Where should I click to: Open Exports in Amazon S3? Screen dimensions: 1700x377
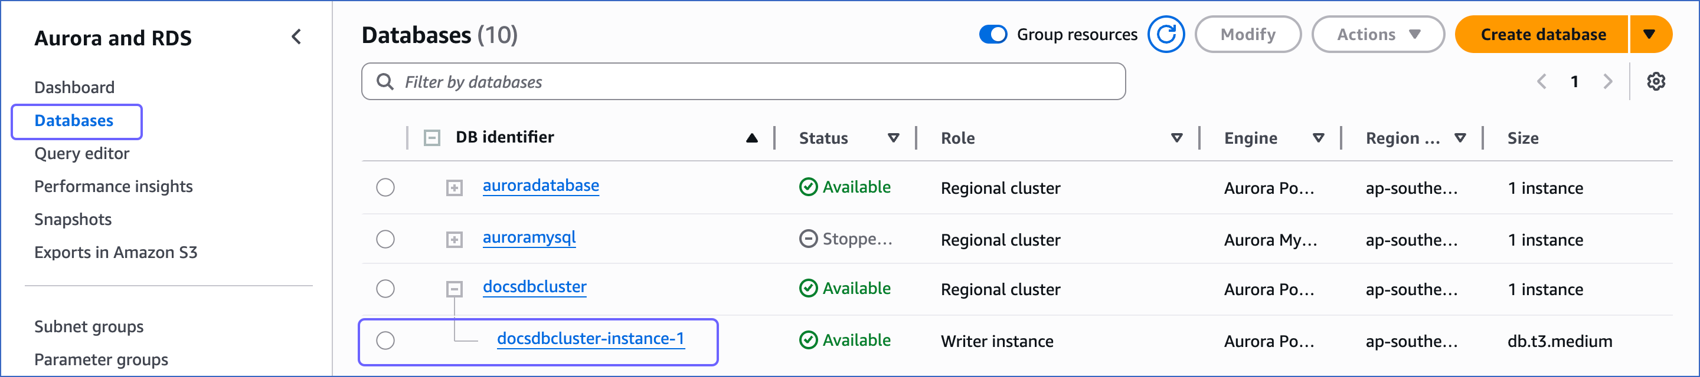pyautogui.click(x=116, y=253)
